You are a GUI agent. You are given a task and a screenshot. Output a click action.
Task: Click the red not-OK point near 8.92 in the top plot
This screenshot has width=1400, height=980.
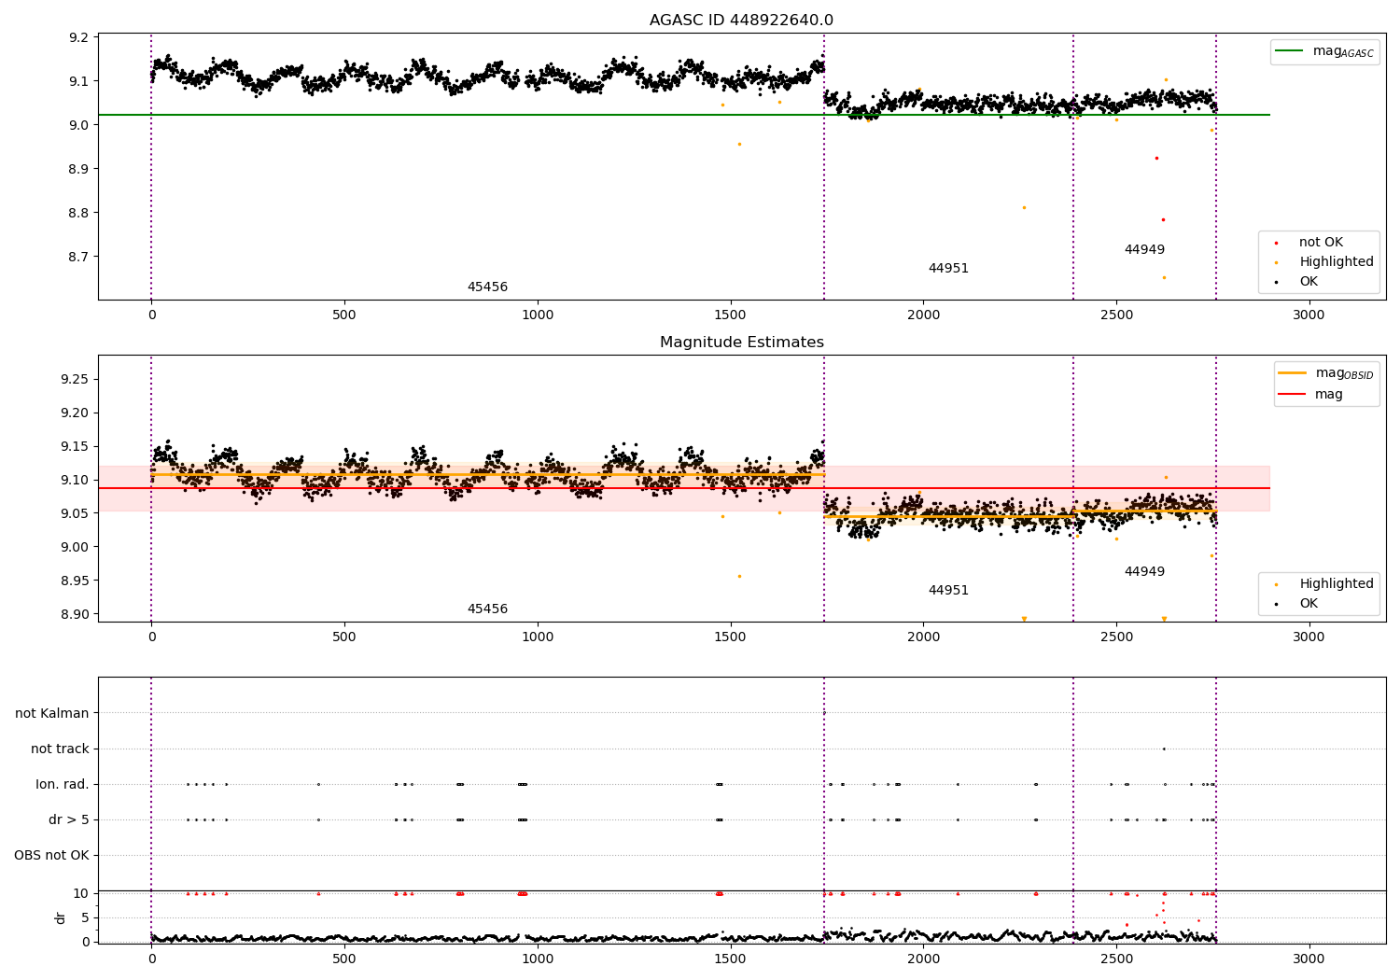pyautogui.click(x=1156, y=158)
